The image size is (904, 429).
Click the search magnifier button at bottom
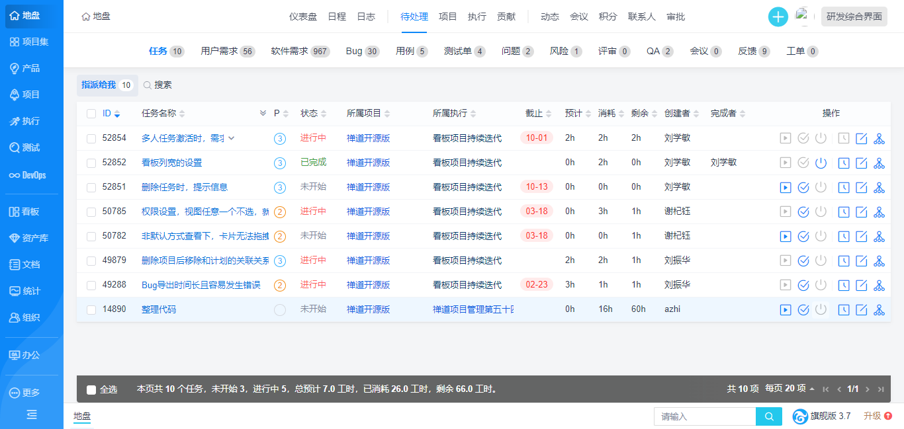769,416
